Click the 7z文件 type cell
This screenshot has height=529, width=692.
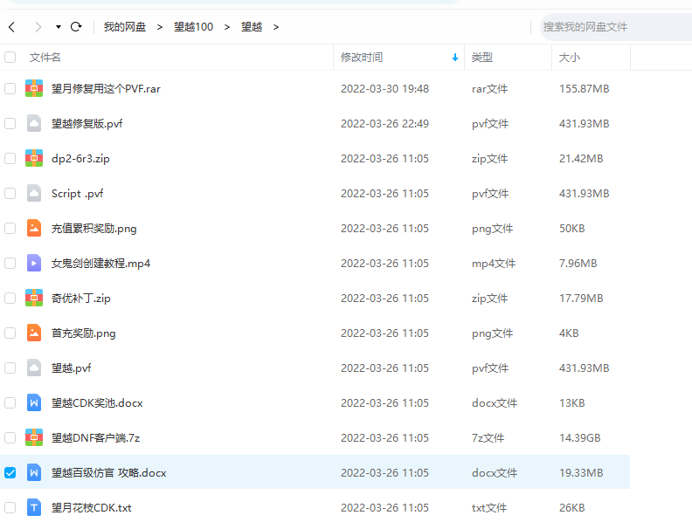coord(488,437)
